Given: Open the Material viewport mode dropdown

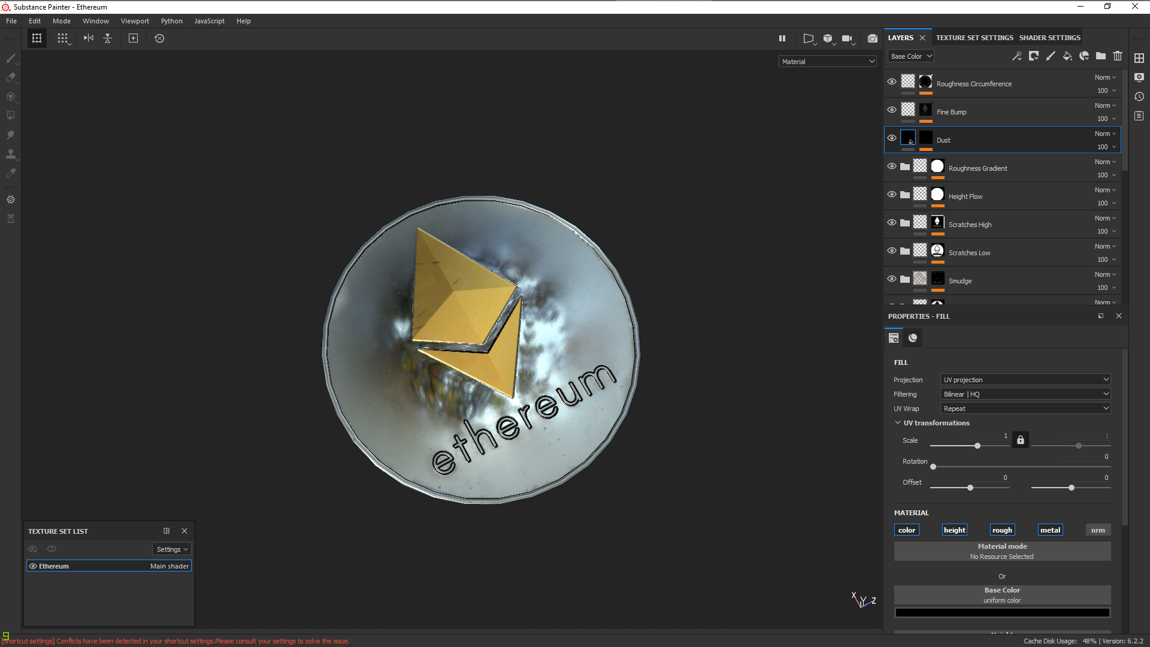Looking at the screenshot, I should 828,62.
